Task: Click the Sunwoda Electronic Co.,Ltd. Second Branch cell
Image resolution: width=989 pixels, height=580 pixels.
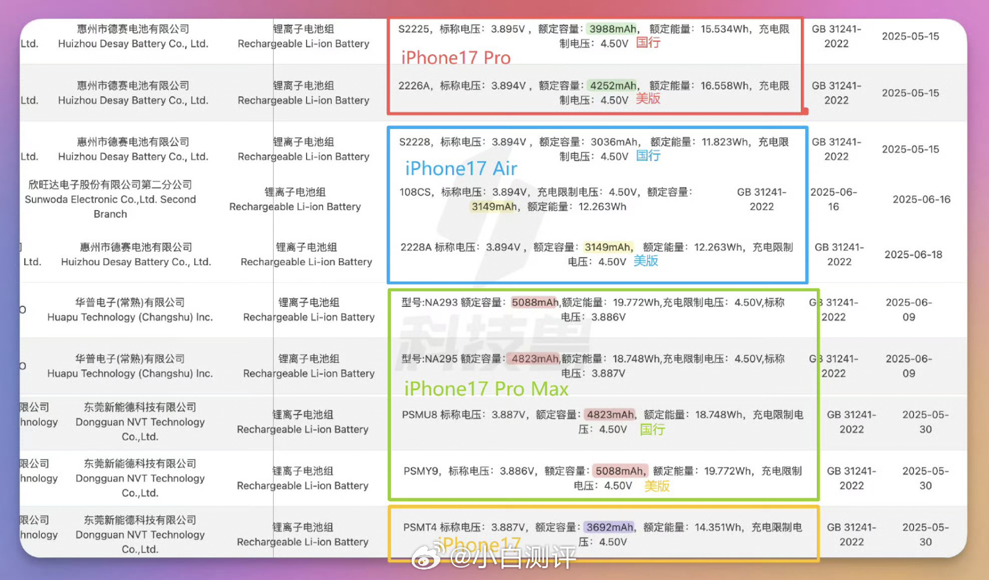Action: [x=110, y=199]
